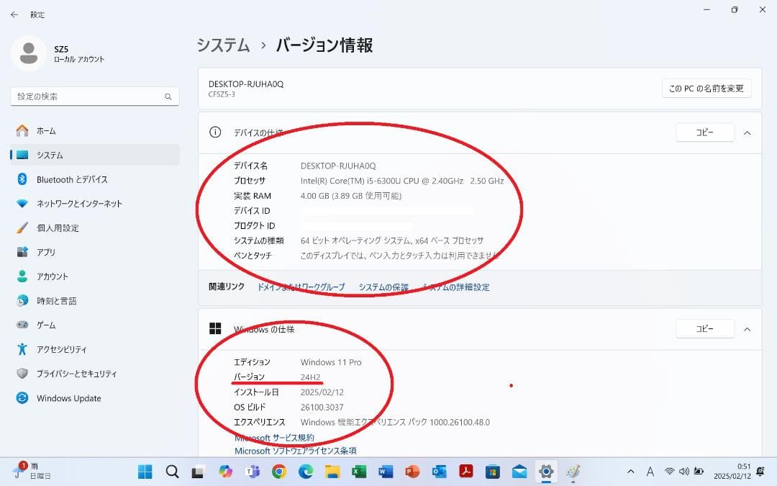Launch Adobe Acrobat from the taskbar

[465, 472]
